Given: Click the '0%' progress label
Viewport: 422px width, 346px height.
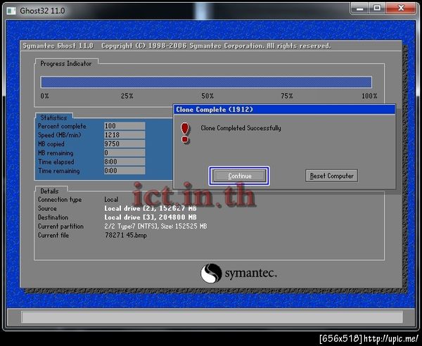Looking at the screenshot, I should [45, 96].
